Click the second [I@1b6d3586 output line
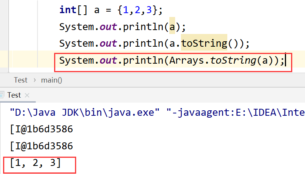Viewport: 305px width, 174px height. pos(41,146)
